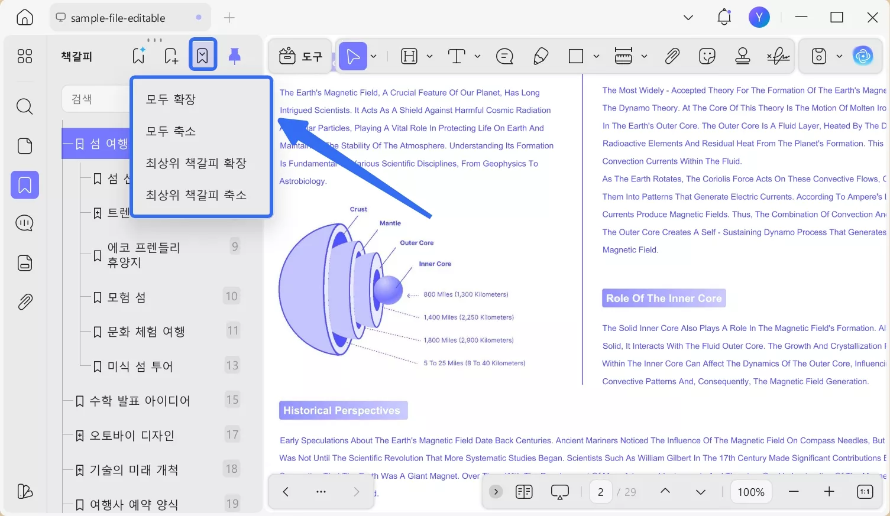Click the AI bookmark generation icon
The width and height of the screenshot is (890, 516).
(x=139, y=56)
